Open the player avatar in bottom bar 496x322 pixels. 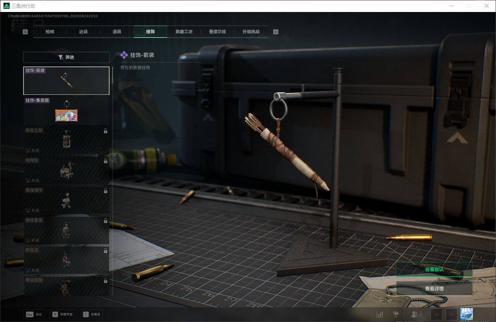pos(466,314)
